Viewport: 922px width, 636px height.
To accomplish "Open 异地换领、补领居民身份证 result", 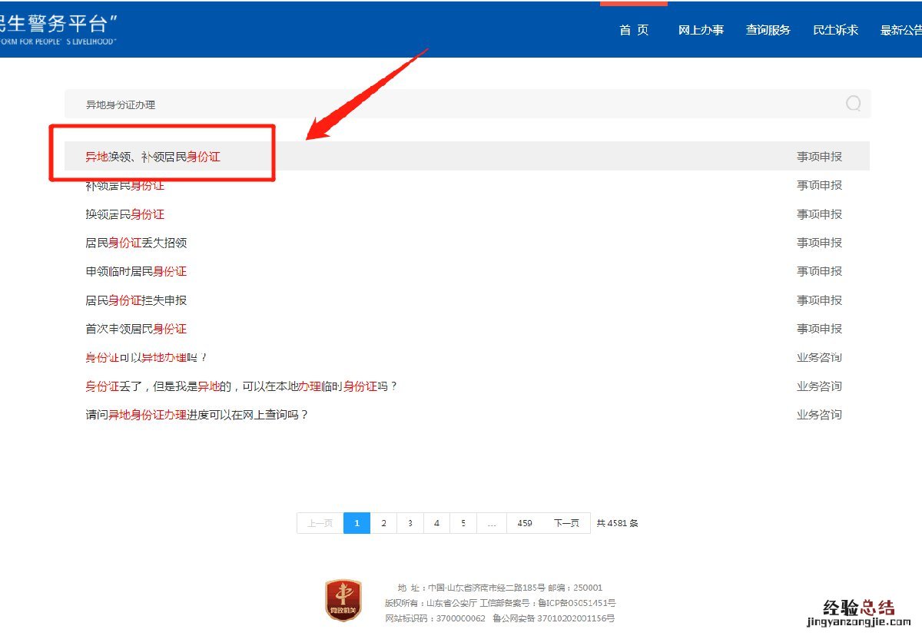I will [x=153, y=157].
